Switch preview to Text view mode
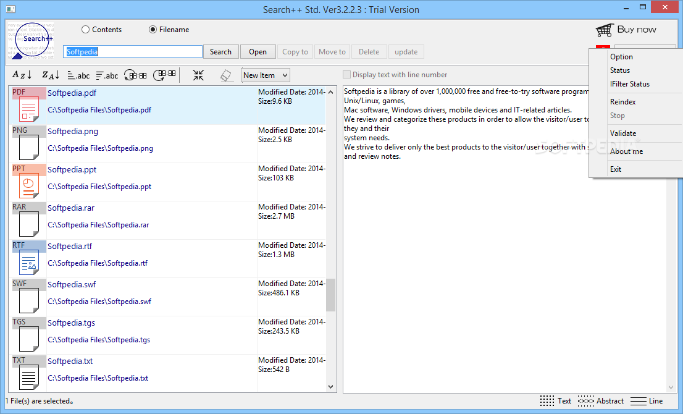683x414 pixels. (555, 401)
